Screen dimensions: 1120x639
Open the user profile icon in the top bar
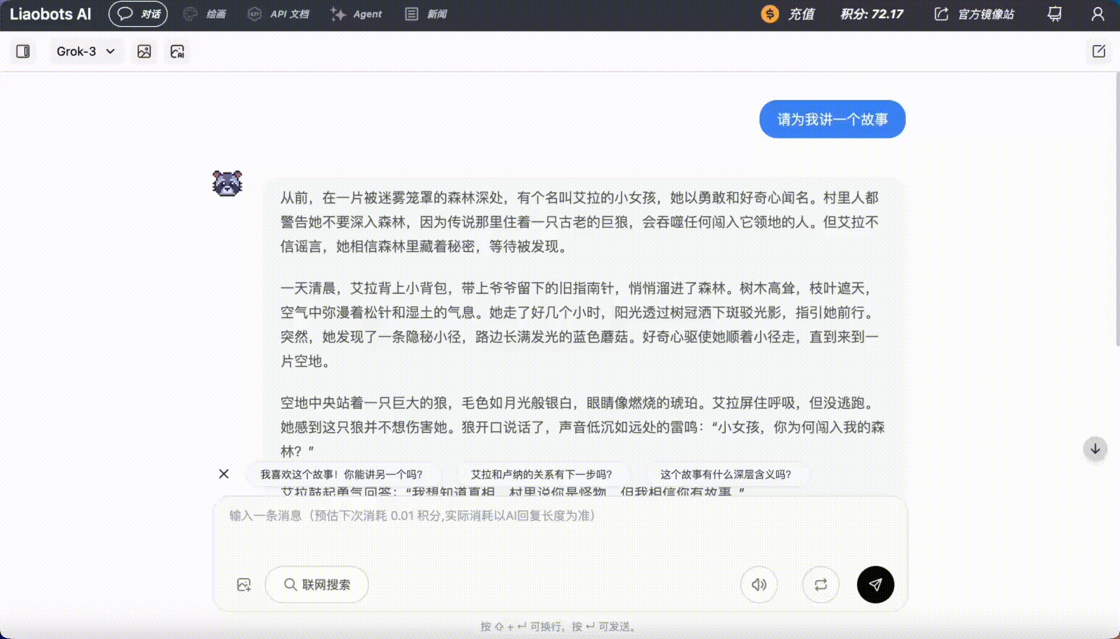tap(1098, 14)
